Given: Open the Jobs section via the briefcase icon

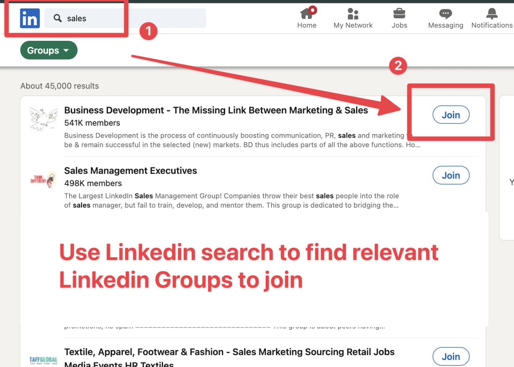Looking at the screenshot, I should (x=399, y=14).
